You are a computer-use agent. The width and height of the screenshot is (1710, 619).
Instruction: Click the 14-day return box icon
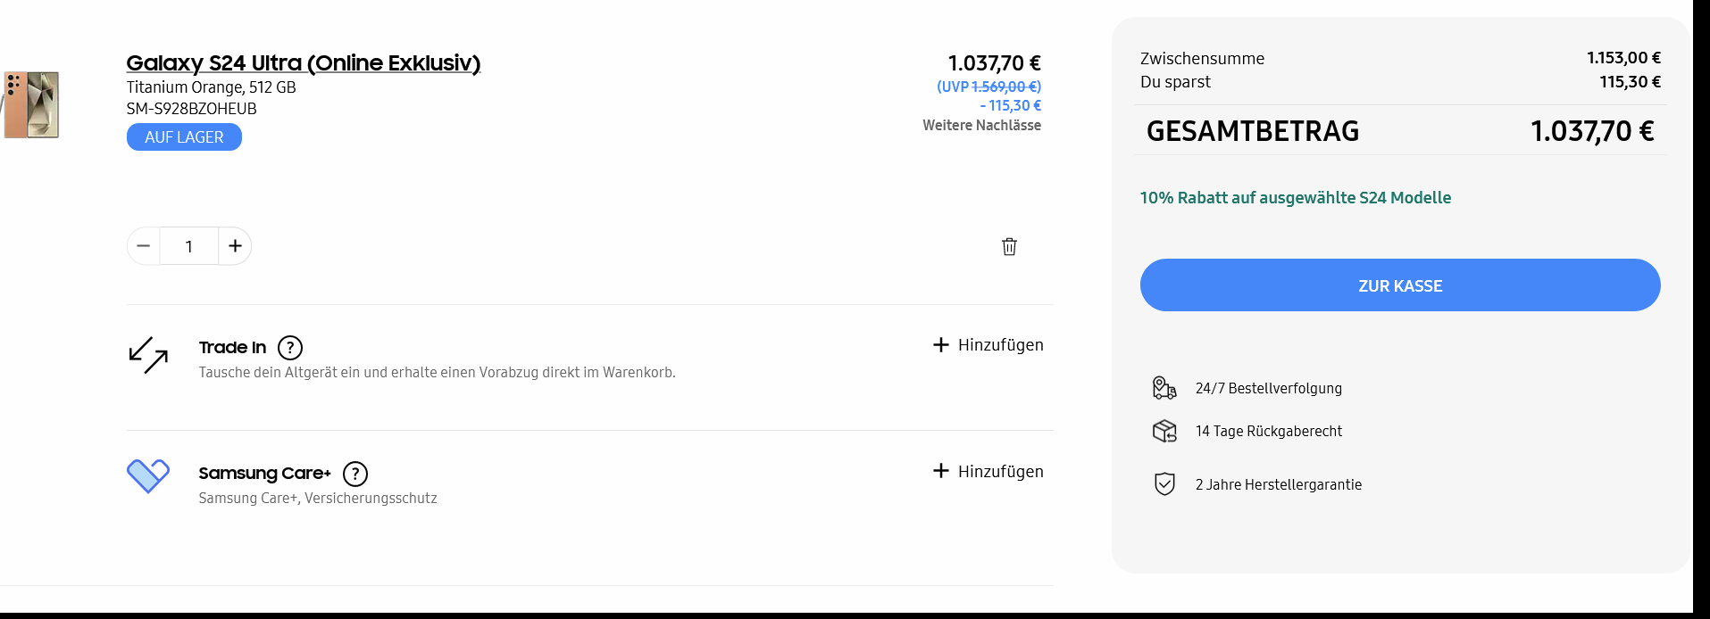click(x=1164, y=432)
